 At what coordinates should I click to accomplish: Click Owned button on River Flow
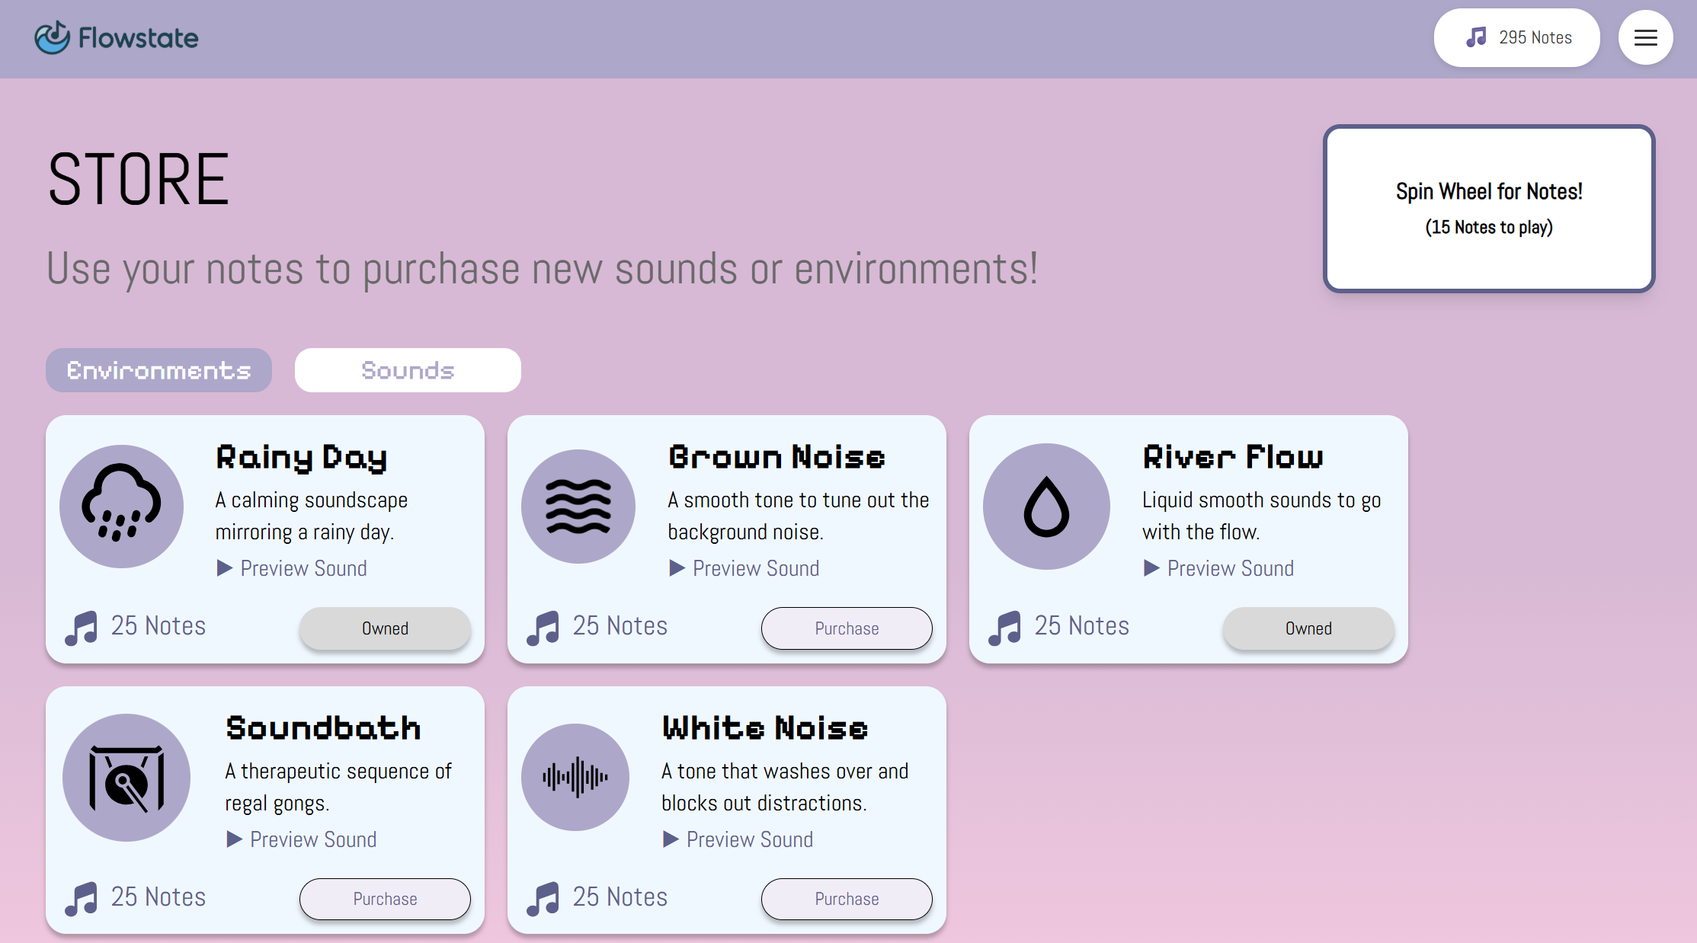click(1308, 628)
